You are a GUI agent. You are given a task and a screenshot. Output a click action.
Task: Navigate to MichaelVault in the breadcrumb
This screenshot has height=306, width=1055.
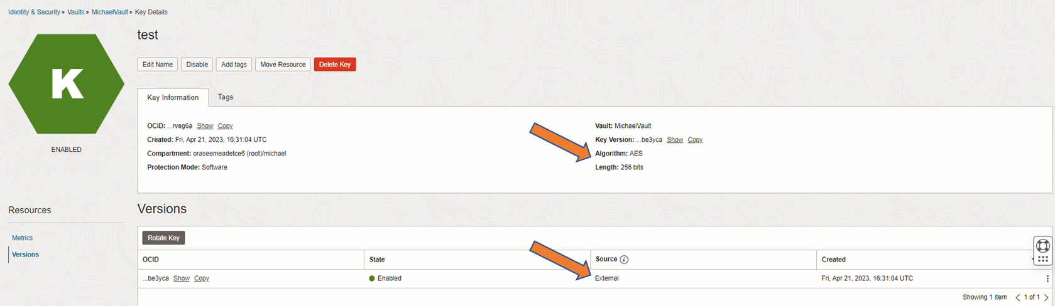(110, 12)
